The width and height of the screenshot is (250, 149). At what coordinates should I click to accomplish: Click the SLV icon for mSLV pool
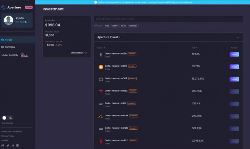tap(101, 104)
